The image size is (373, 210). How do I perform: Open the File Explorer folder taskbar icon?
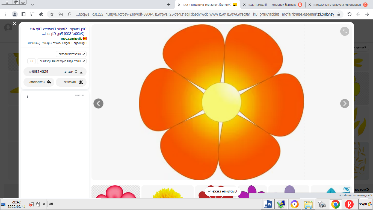pyautogui.click(x=308, y=204)
